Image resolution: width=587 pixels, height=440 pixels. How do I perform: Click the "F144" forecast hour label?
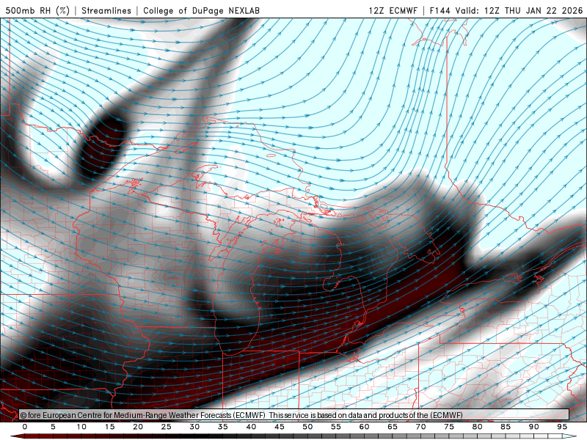click(x=440, y=10)
